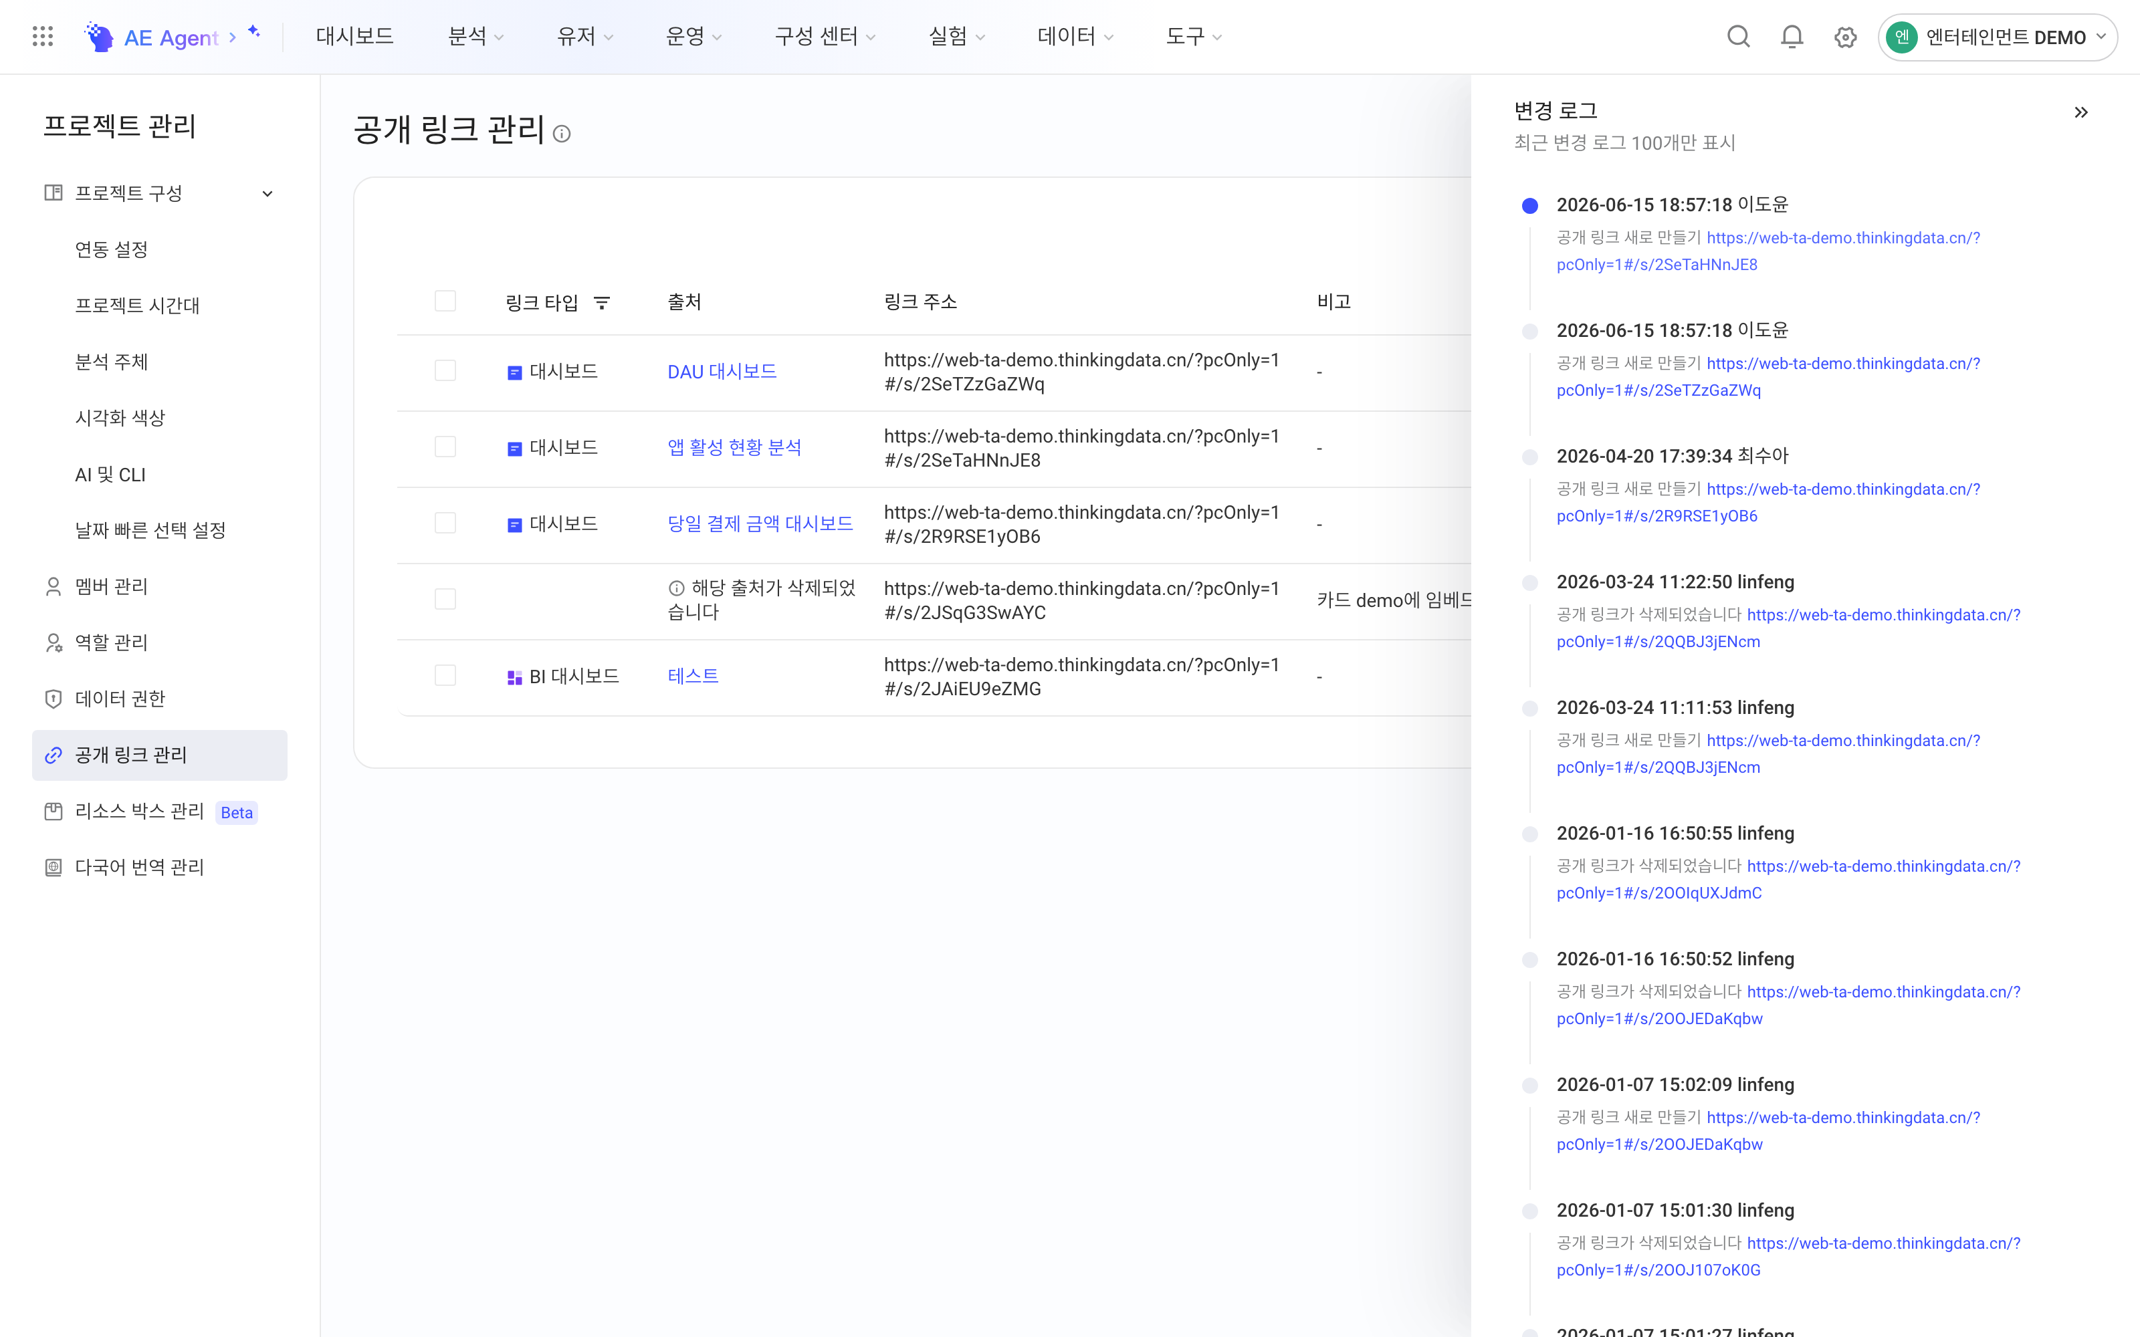Expand the 유저 menu dropdown
The image size is (2140, 1337).
point(584,36)
